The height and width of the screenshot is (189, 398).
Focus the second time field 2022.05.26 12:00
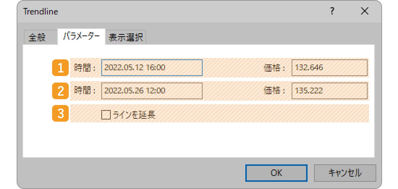point(152,91)
